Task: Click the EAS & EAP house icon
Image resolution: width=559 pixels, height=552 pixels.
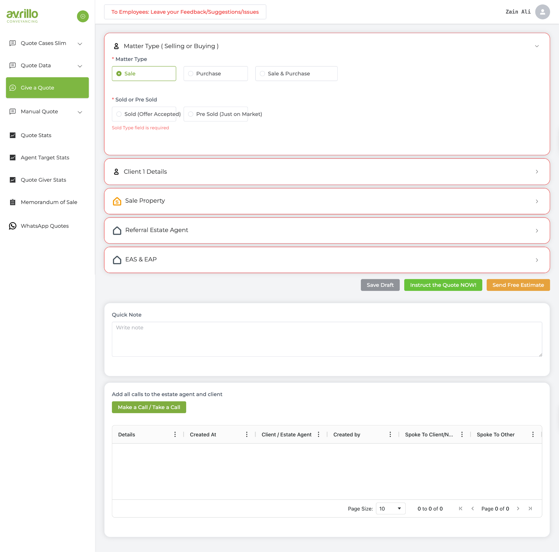Action: (x=117, y=260)
